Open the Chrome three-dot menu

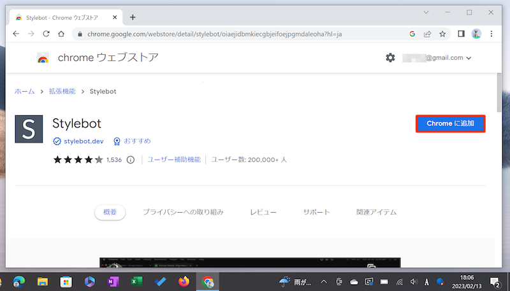point(492,34)
